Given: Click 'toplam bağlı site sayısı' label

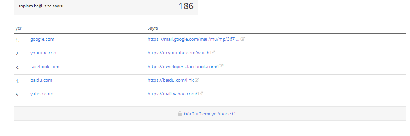Looking at the screenshot, I should (41, 6).
